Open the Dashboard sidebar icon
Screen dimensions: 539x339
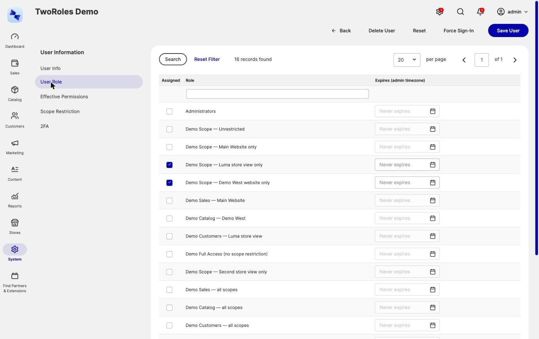[x=15, y=37]
